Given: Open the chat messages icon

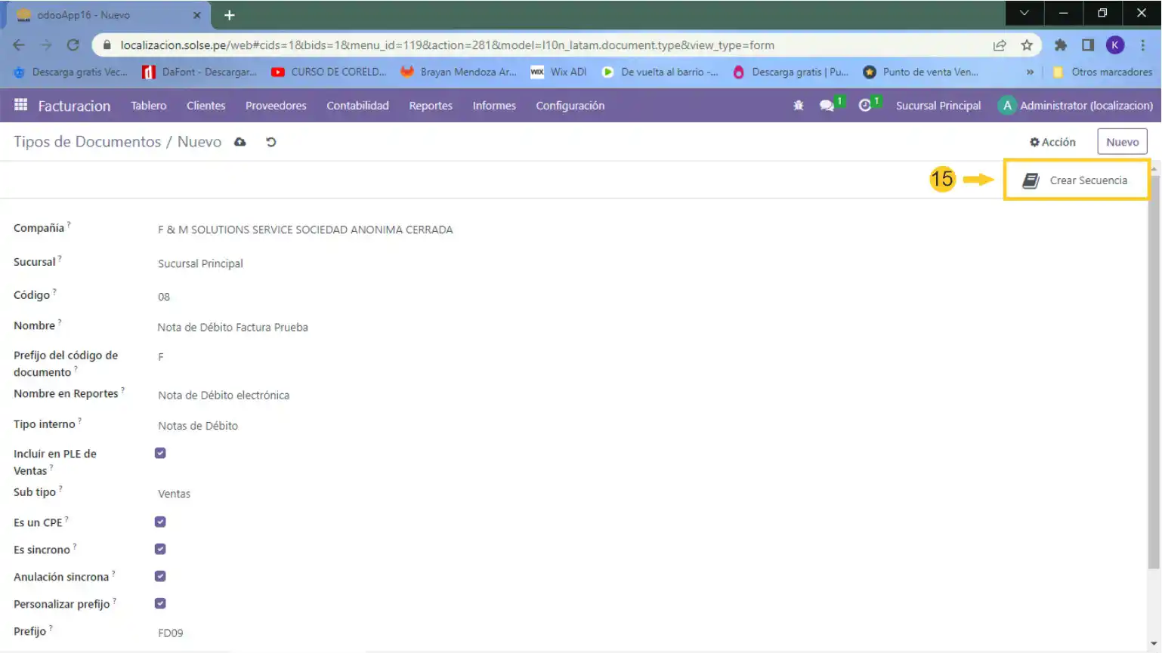Looking at the screenshot, I should [827, 106].
